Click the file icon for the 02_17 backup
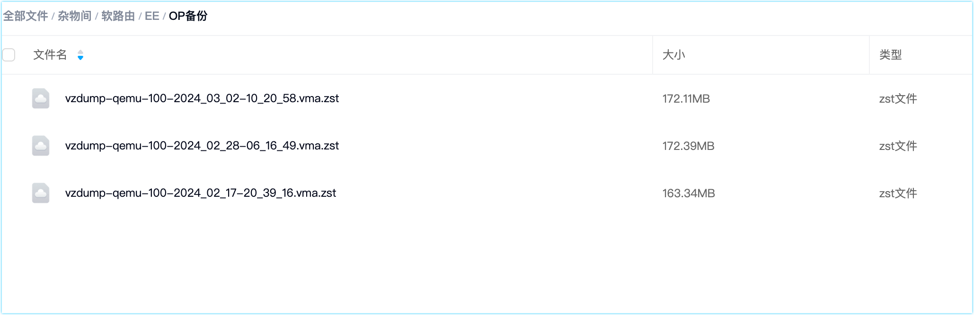974x315 pixels. click(x=41, y=193)
